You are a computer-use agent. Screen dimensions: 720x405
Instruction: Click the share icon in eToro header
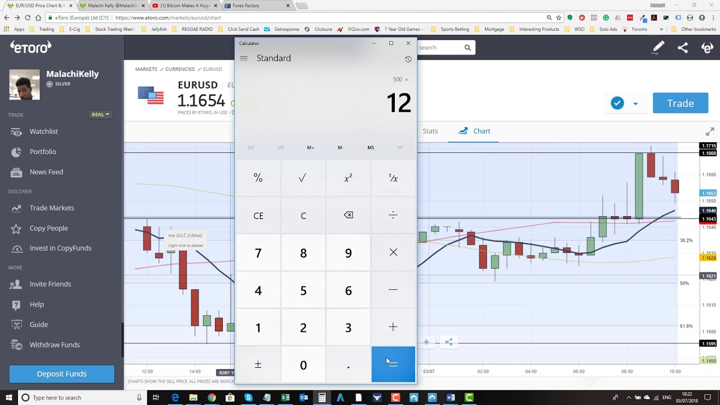pyautogui.click(x=683, y=48)
